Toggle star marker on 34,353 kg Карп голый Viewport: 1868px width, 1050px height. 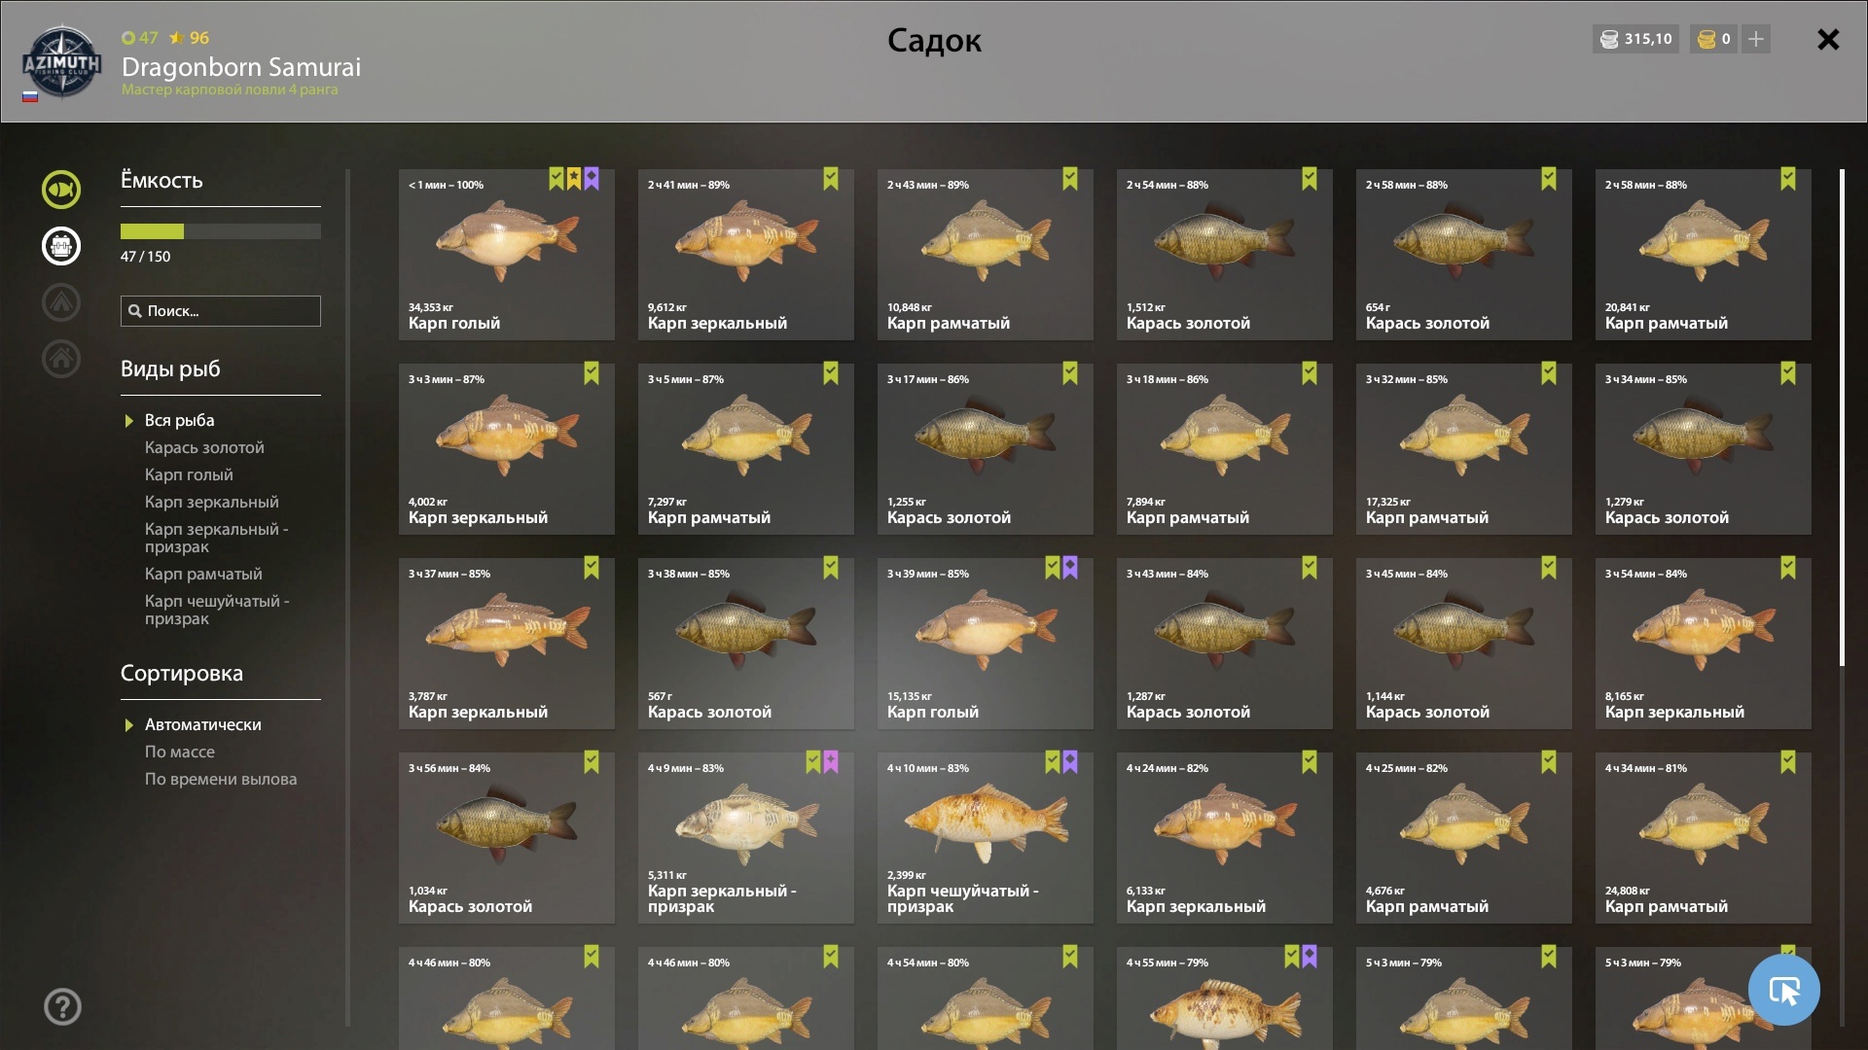click(574, 178)
